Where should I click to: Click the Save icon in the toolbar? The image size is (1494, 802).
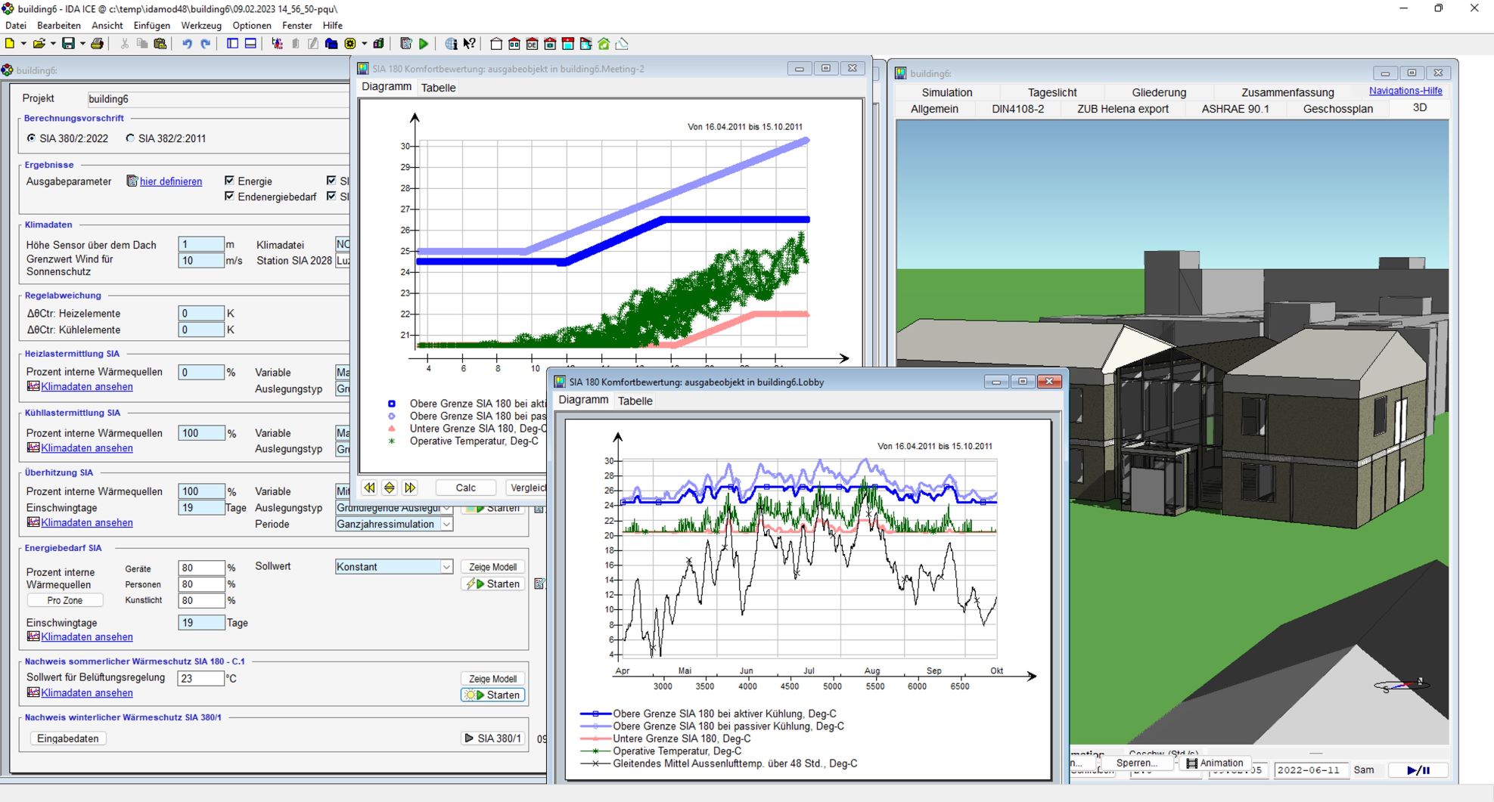[x=68, y=44]
